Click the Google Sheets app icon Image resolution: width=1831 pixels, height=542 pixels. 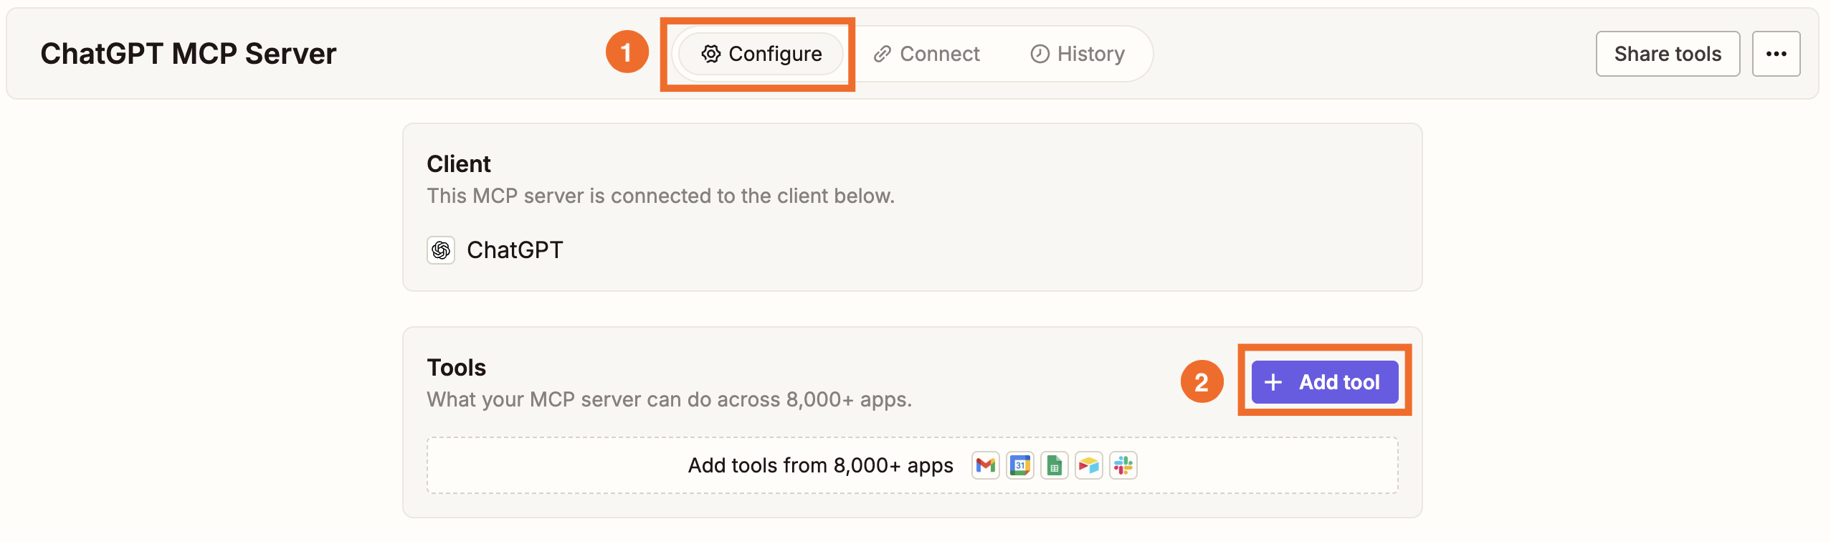pos(1055,465)
